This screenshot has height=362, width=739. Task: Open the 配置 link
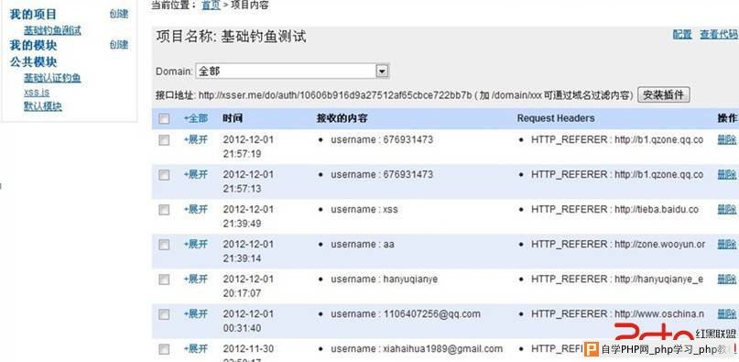tap(682, 35)
